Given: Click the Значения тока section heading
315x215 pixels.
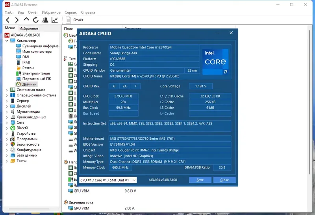Looking at the screenshot, I should click(x=81, y=202).
